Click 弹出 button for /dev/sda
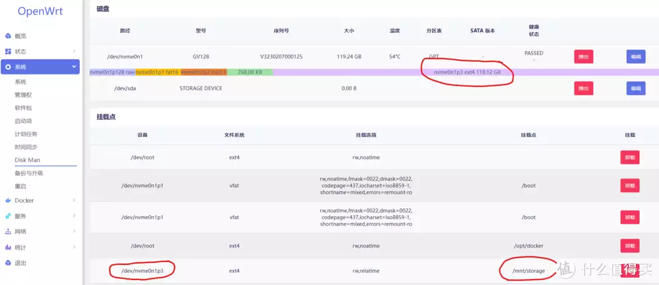The image size is (659, 285). tap(584, 88)
